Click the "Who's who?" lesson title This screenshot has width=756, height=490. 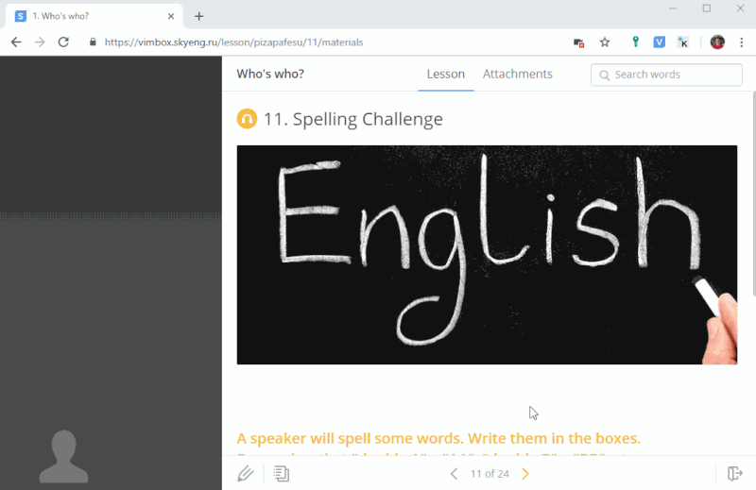tap(270, 74)
